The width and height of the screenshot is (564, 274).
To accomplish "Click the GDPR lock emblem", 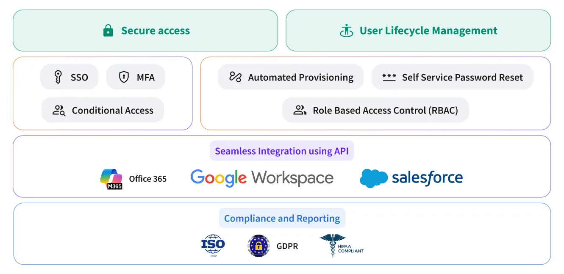I will (258, 246).
